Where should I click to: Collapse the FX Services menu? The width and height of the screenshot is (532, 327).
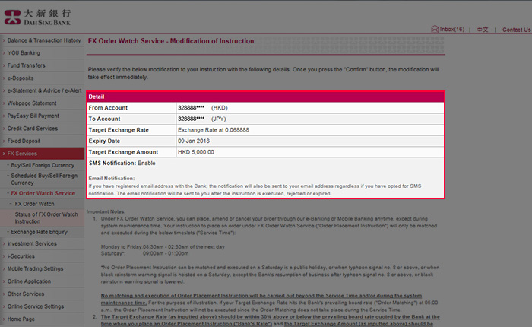42,154
